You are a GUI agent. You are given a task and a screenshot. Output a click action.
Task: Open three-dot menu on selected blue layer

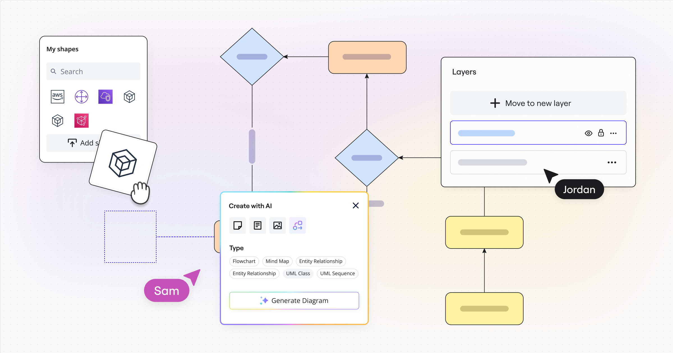point(613,133)
